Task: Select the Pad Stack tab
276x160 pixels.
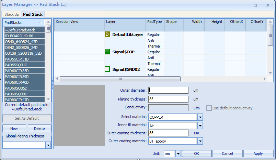Action: pyautogui.click(x=33, y=14)
